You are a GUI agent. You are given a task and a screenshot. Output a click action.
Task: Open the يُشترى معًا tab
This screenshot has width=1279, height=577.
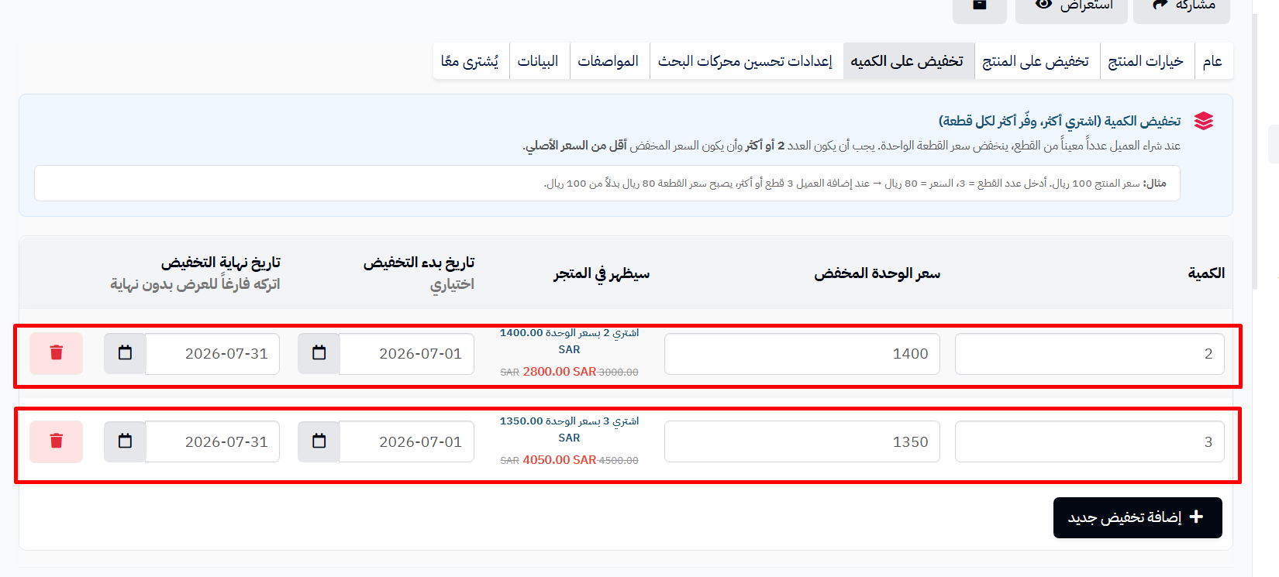470,61
